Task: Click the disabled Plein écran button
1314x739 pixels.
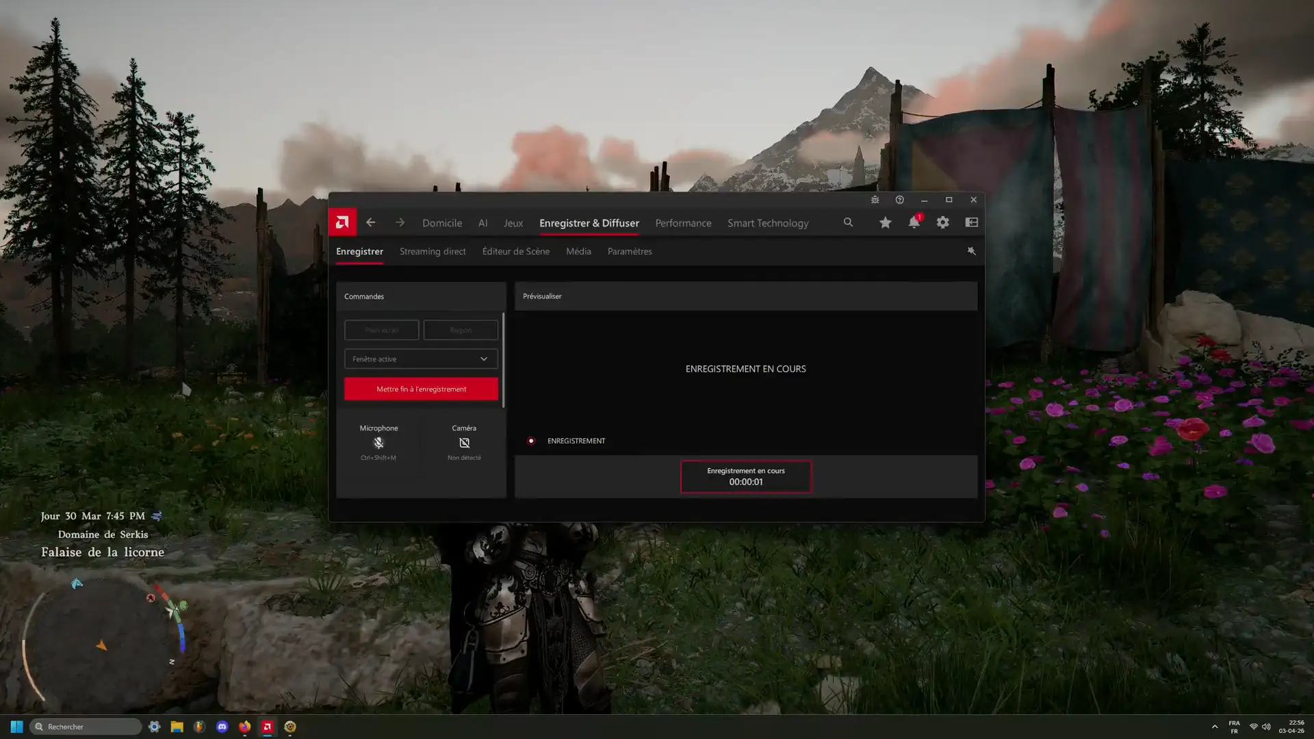Action: point(381,330)
